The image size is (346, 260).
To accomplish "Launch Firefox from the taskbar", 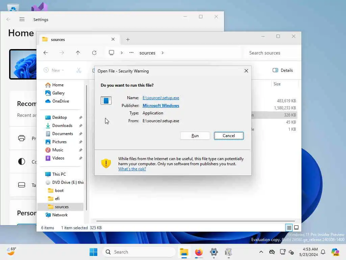I will coord(199,252).
